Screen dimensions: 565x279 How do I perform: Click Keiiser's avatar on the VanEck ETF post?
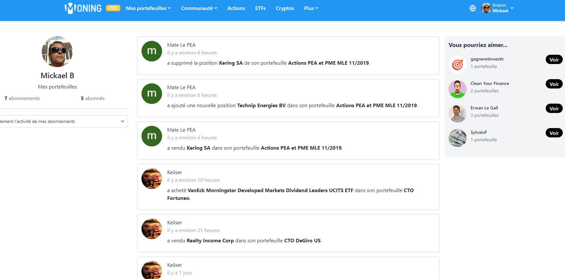point(152,179)
